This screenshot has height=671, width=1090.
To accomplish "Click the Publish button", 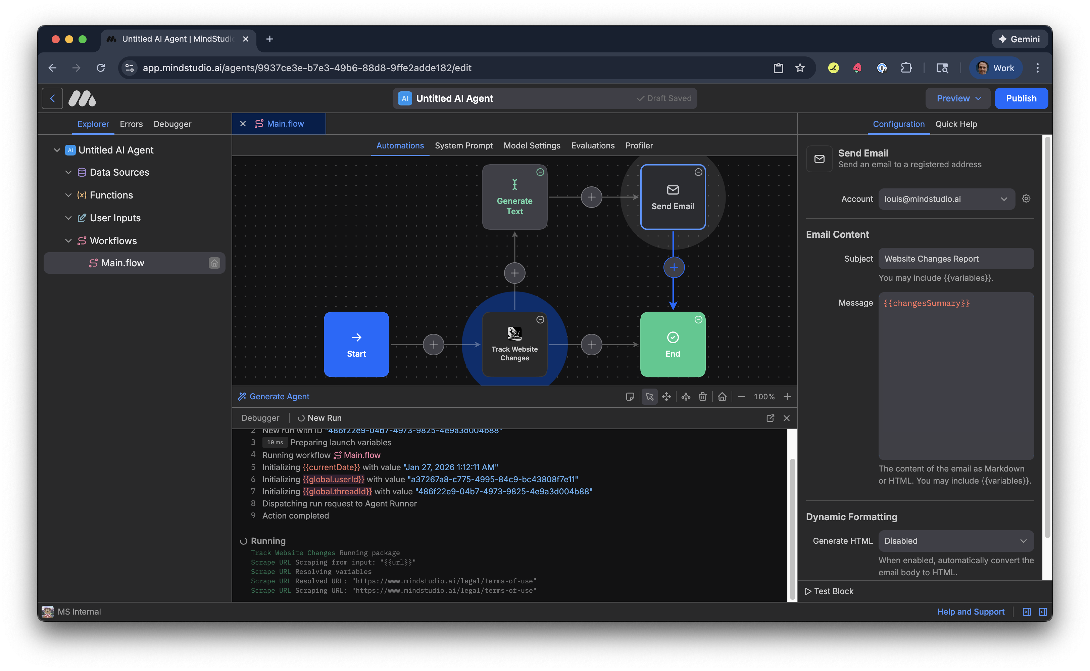I will pos(1021,98).
